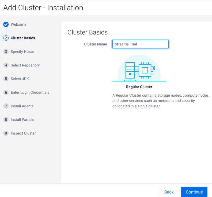The width and height of the screenshot is (212, 197).
Task: Click the Welcome step checkmark icon
Action: [6, 24]
